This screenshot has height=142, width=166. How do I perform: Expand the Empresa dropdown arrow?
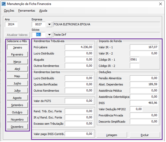[49, 25]
